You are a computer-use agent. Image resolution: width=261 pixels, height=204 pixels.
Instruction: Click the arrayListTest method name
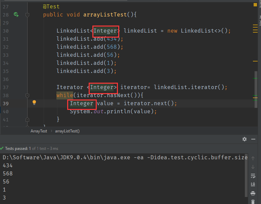[105, 15]
